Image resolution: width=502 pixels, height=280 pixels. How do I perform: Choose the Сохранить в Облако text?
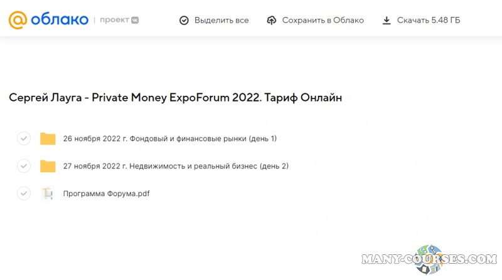pos(323,20)
